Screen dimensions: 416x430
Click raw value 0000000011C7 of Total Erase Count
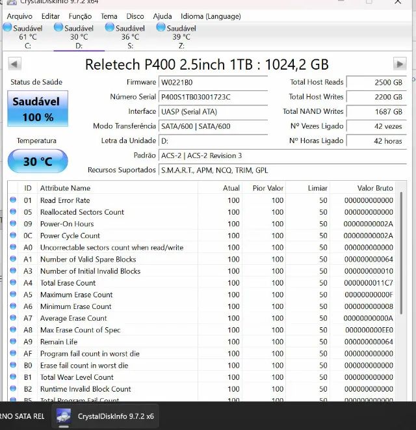(x=369, y=283)
